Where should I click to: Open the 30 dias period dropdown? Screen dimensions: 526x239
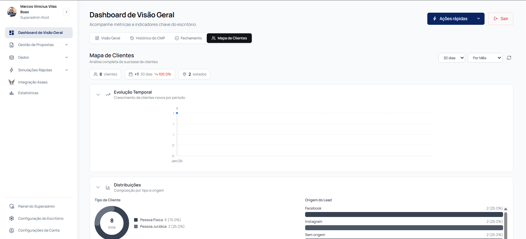pos(452,58)
